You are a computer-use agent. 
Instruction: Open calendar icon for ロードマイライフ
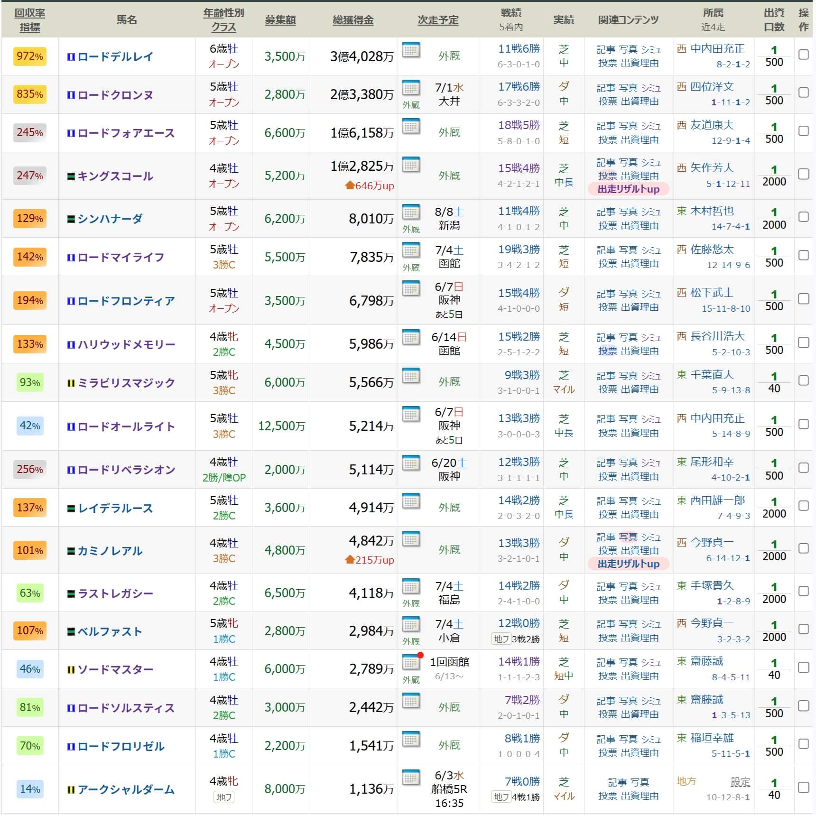[x=411, y=250]
